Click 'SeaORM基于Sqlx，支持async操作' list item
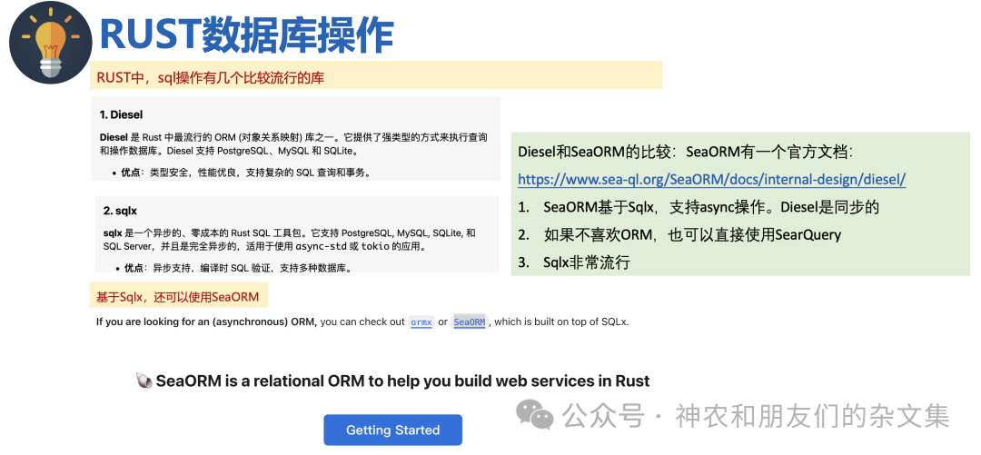The image size is (981, 455). 699,207
